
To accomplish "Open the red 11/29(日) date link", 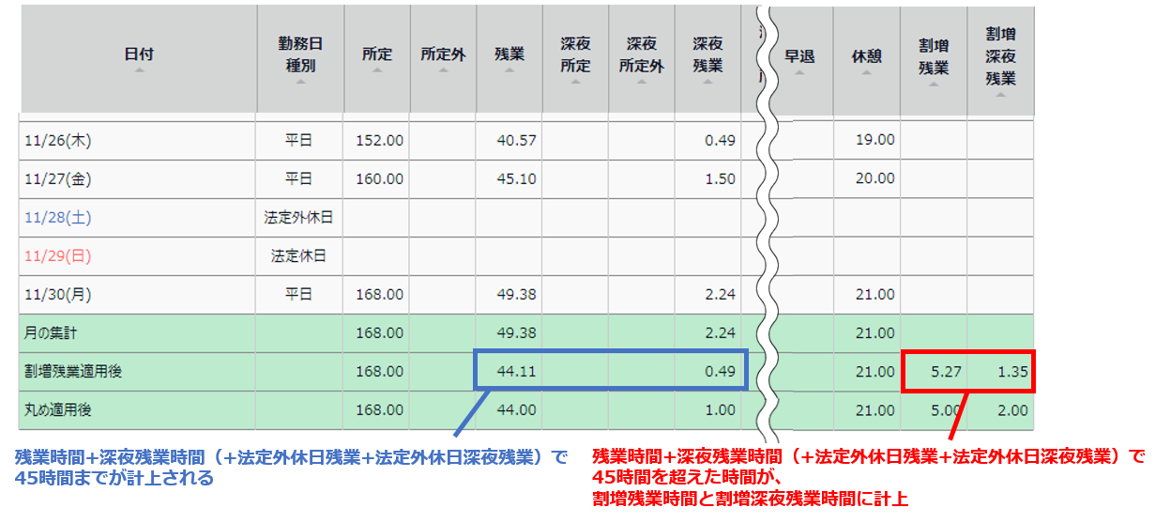I will click(x=57, y=255).
